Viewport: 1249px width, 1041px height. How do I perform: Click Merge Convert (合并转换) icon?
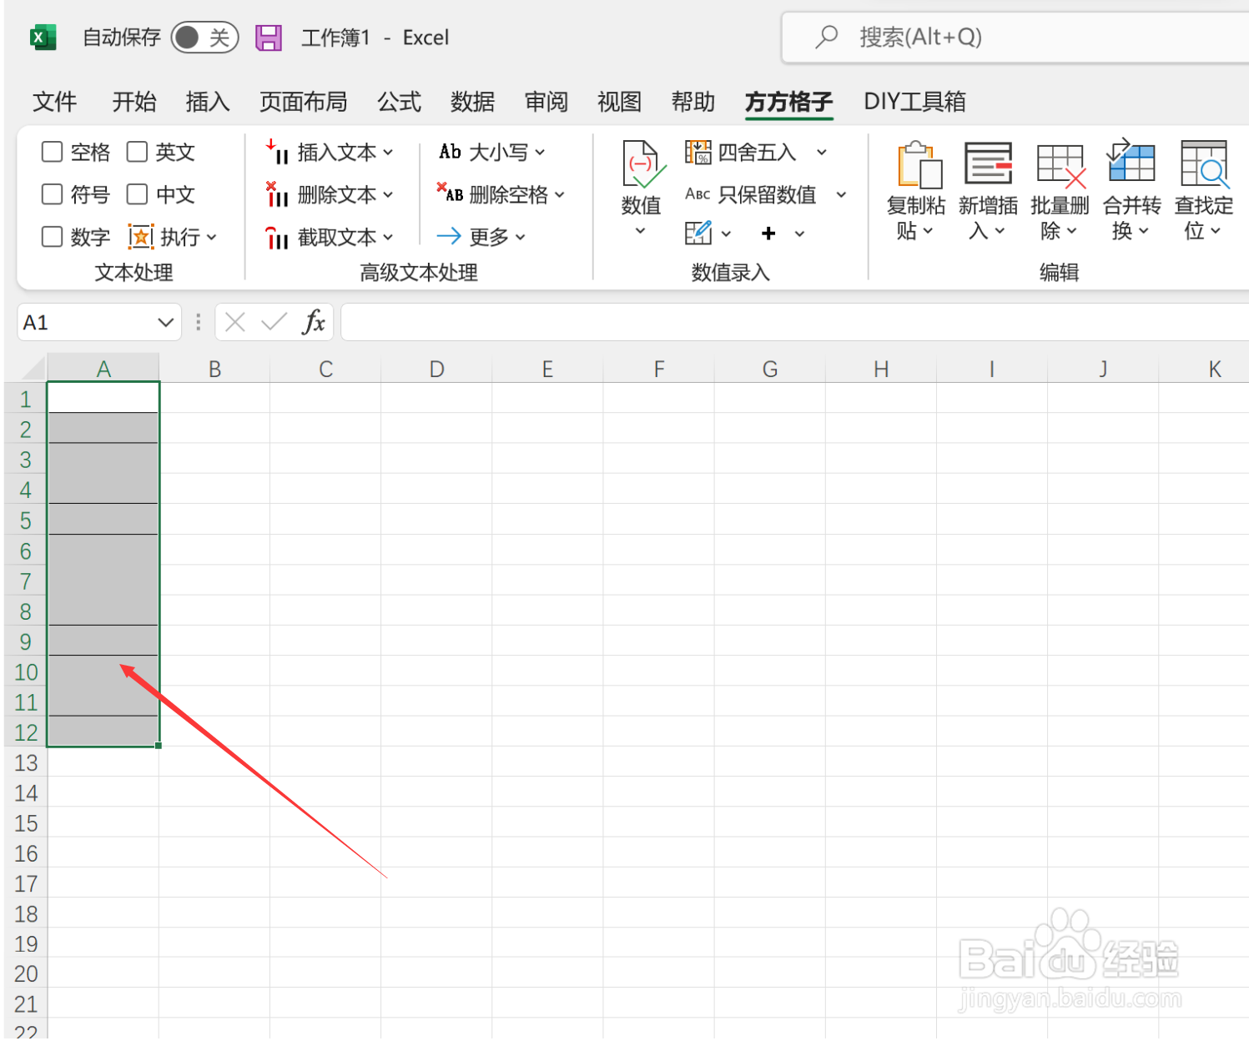point(1131,160)
